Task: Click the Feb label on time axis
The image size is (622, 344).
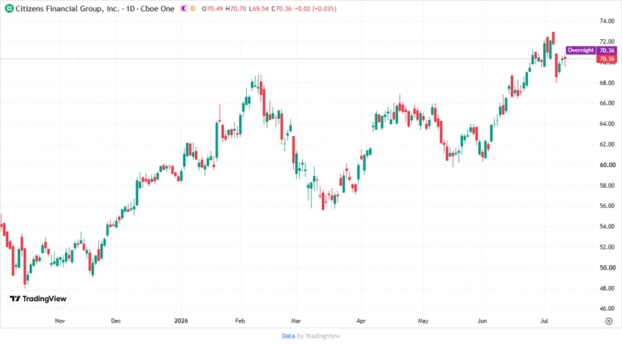Action: (240, 321)
